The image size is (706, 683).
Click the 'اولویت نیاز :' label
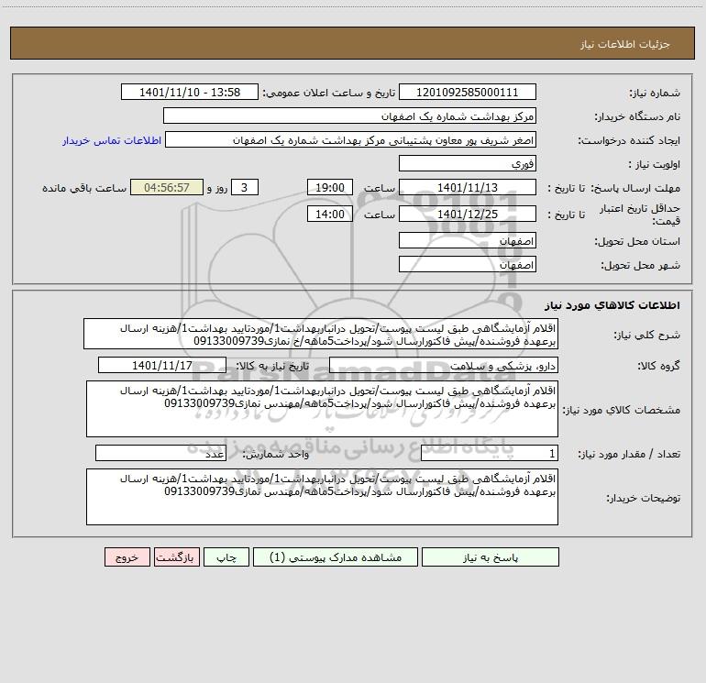[x=655, y=164]
